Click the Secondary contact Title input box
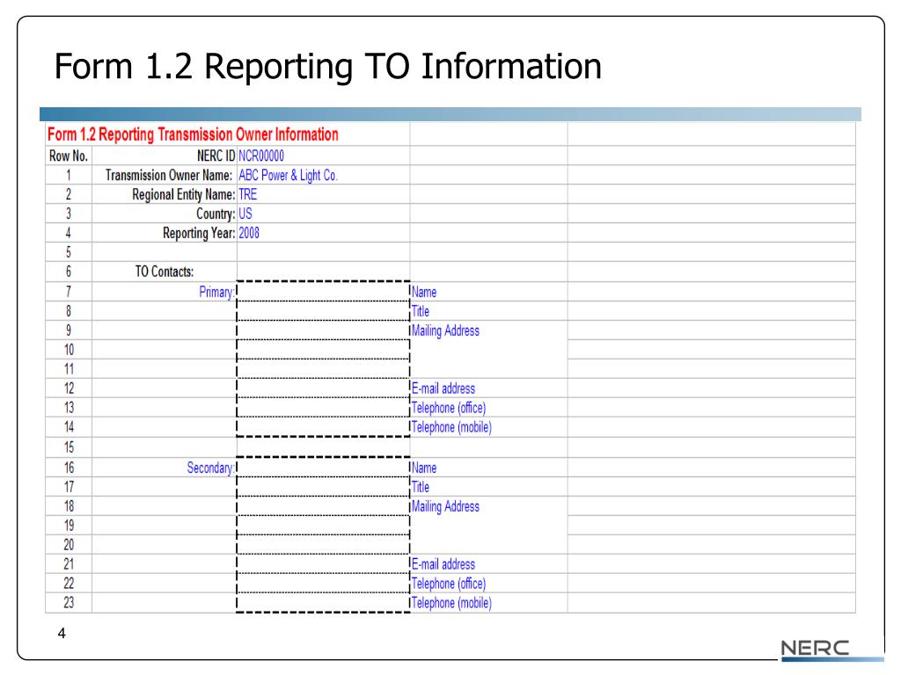This screenshot has width=901, height=675. 324,486
